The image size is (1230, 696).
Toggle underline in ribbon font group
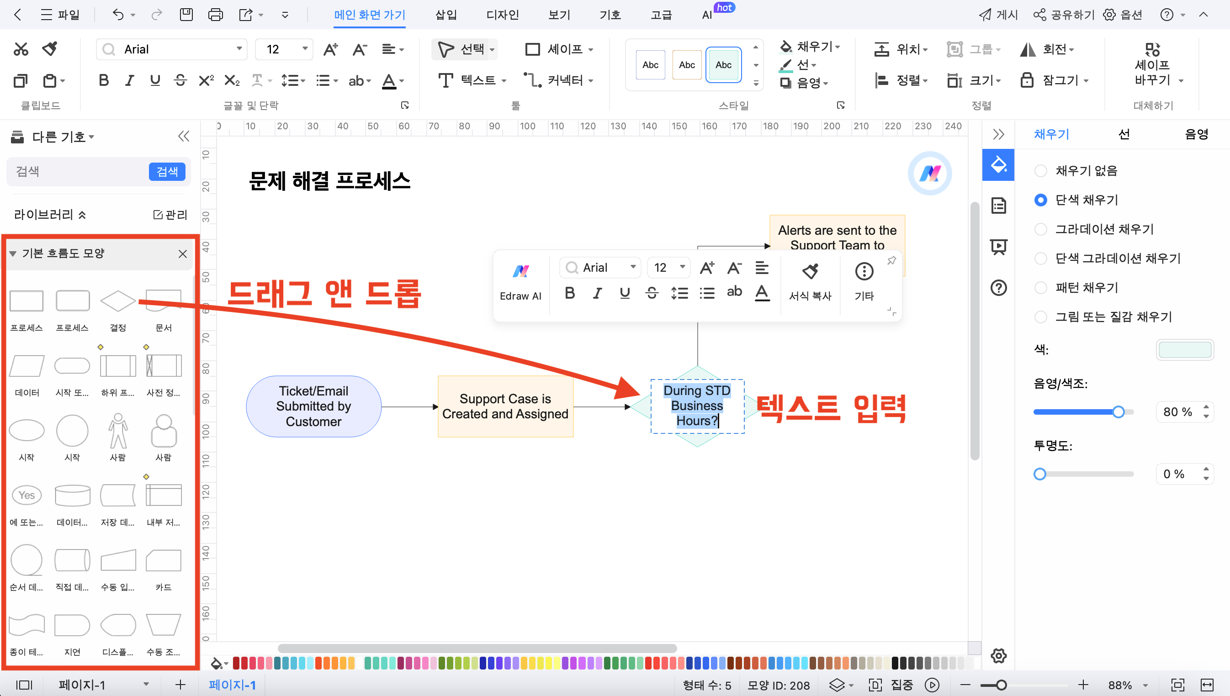point(155,80)
